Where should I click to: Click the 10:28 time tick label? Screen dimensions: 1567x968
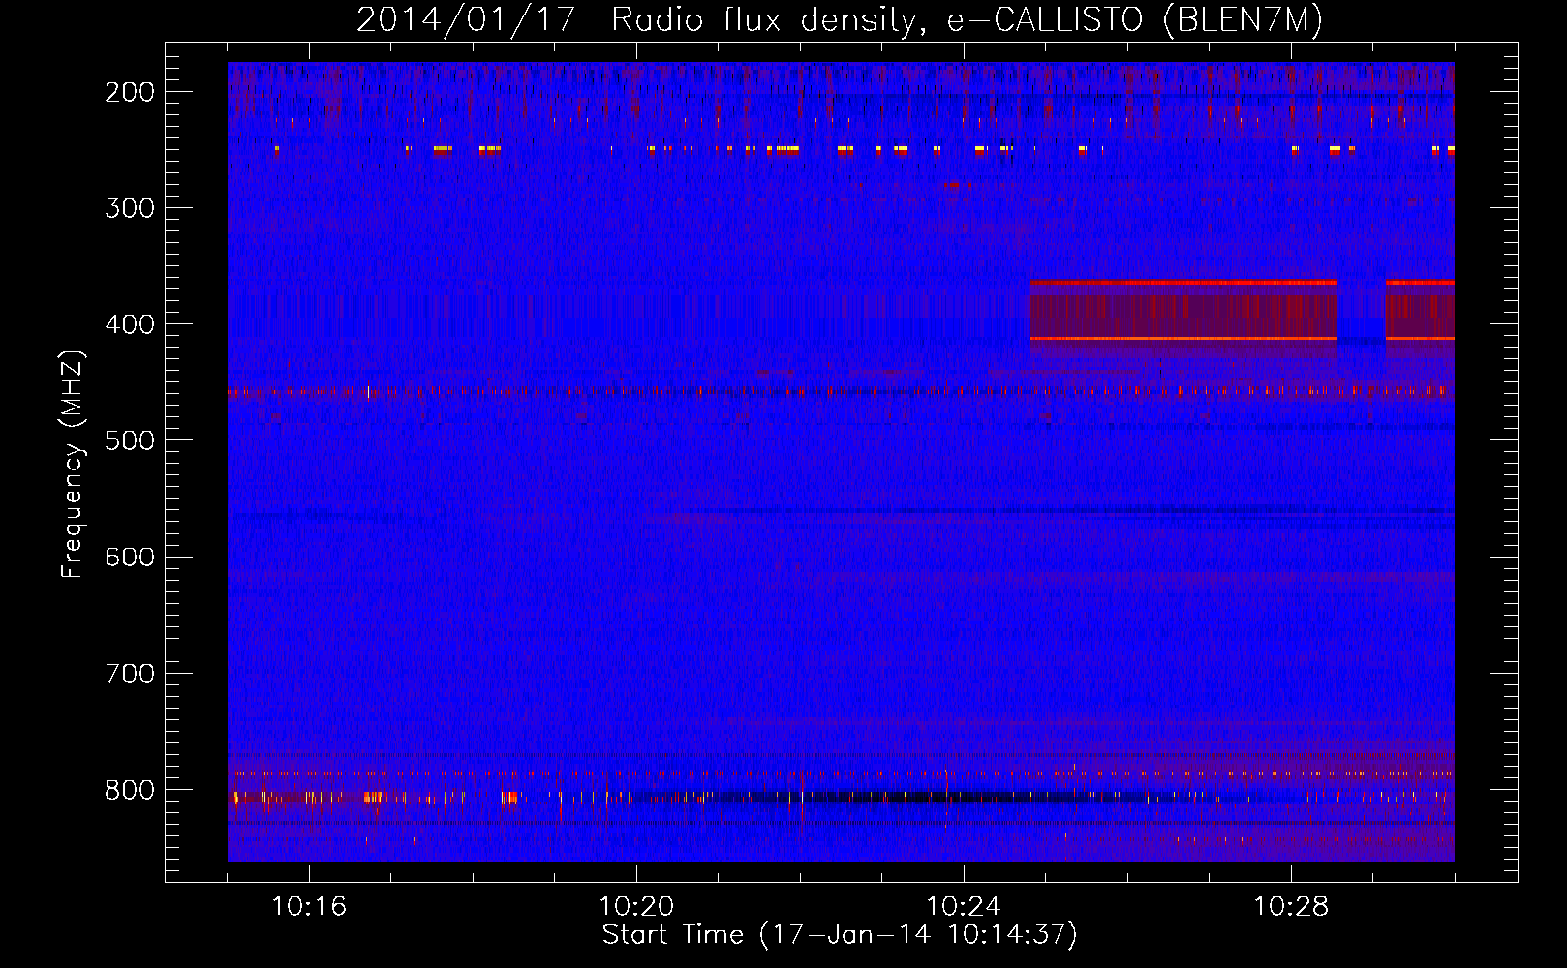coord(1291,907)
